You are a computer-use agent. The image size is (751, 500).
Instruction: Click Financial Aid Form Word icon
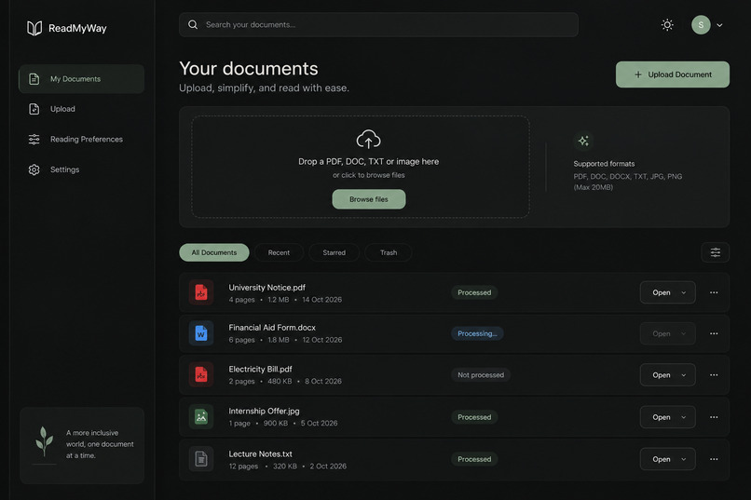pyautogui.click(x=201, y=333)
